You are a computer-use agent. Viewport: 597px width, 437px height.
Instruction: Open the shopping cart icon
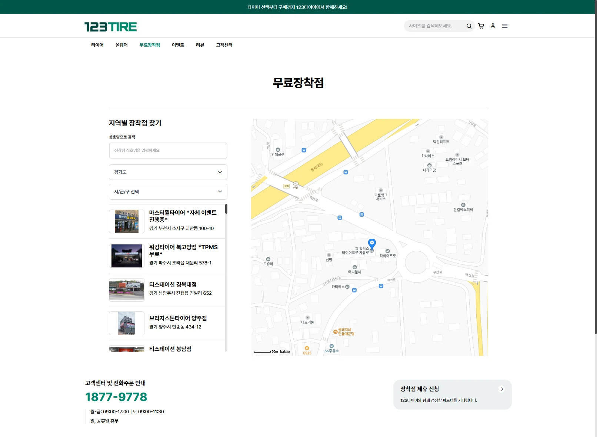481,26
